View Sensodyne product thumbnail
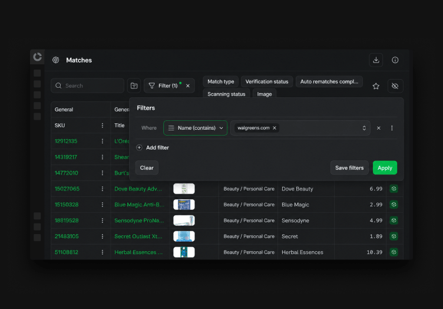 click(184, 220)
